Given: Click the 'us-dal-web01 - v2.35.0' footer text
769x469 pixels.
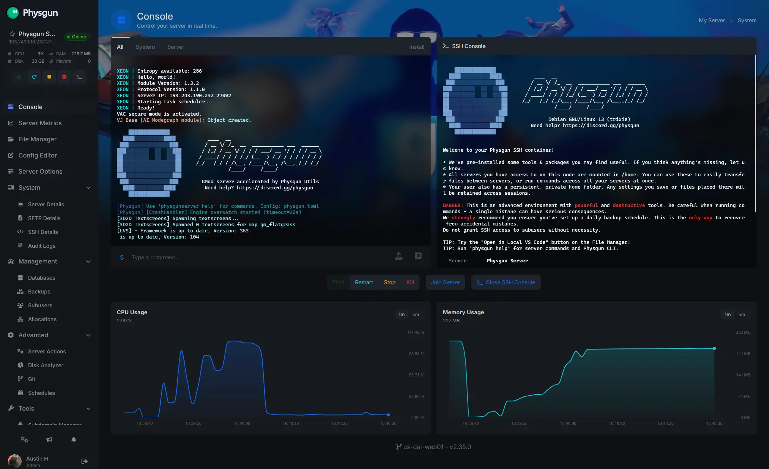Looking at the screenshot, I should coord(437,447).
